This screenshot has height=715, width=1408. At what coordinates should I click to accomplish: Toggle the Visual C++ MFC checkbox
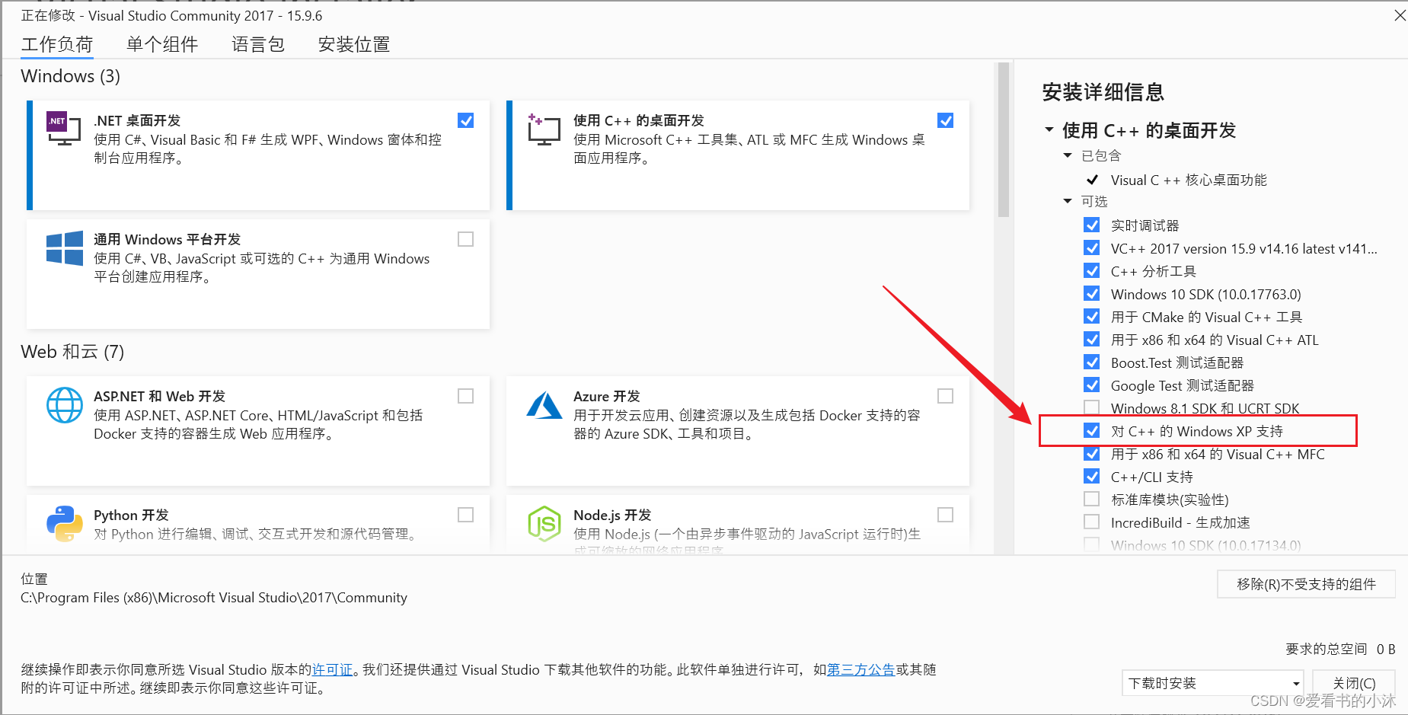coord(1092,454)
